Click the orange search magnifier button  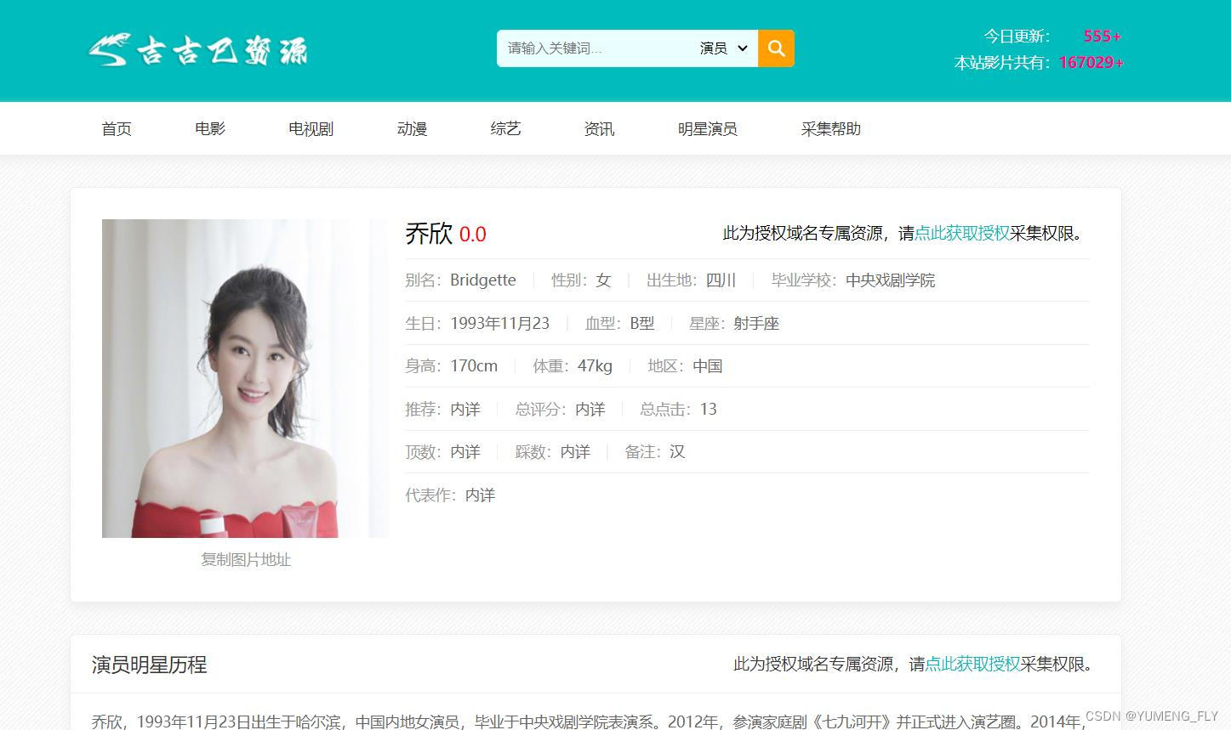[x=776, y=48]
